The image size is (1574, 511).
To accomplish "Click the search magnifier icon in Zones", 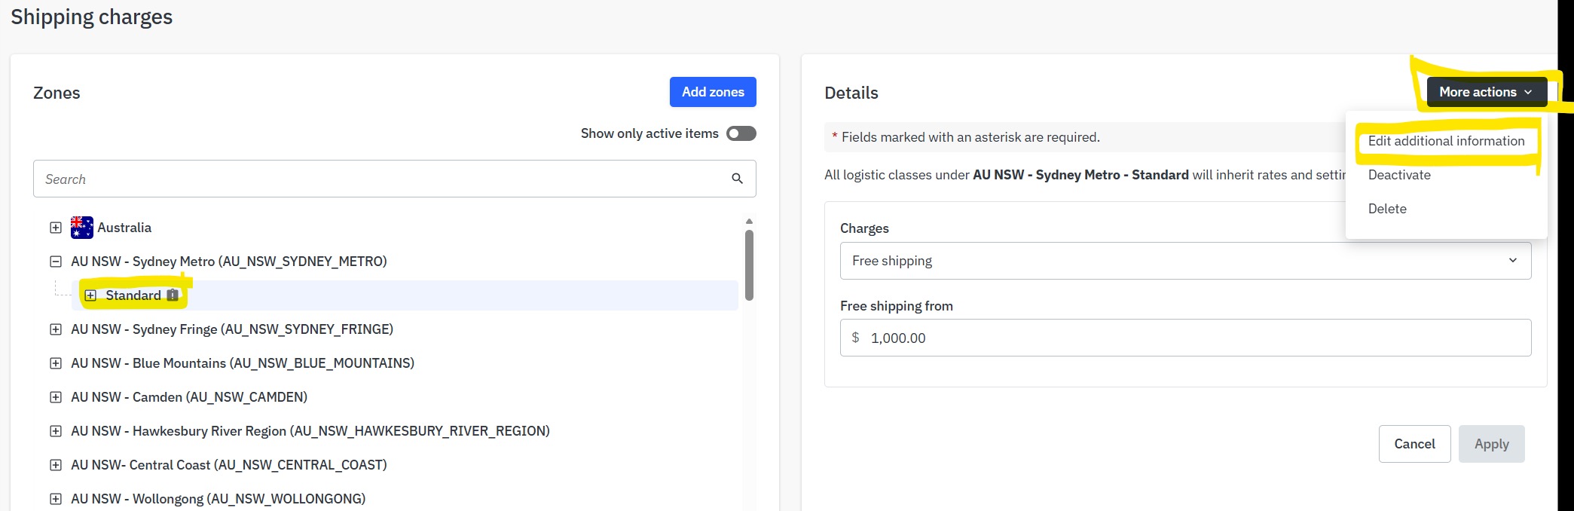I will [737, 179].
